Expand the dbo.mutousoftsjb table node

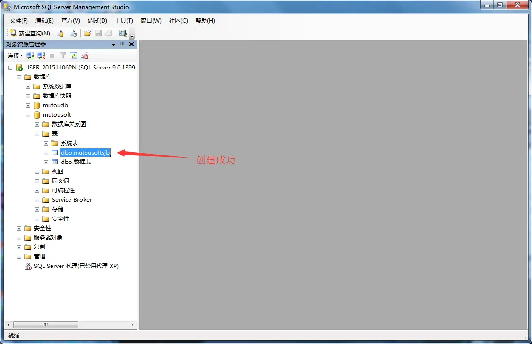click(46, 153)
